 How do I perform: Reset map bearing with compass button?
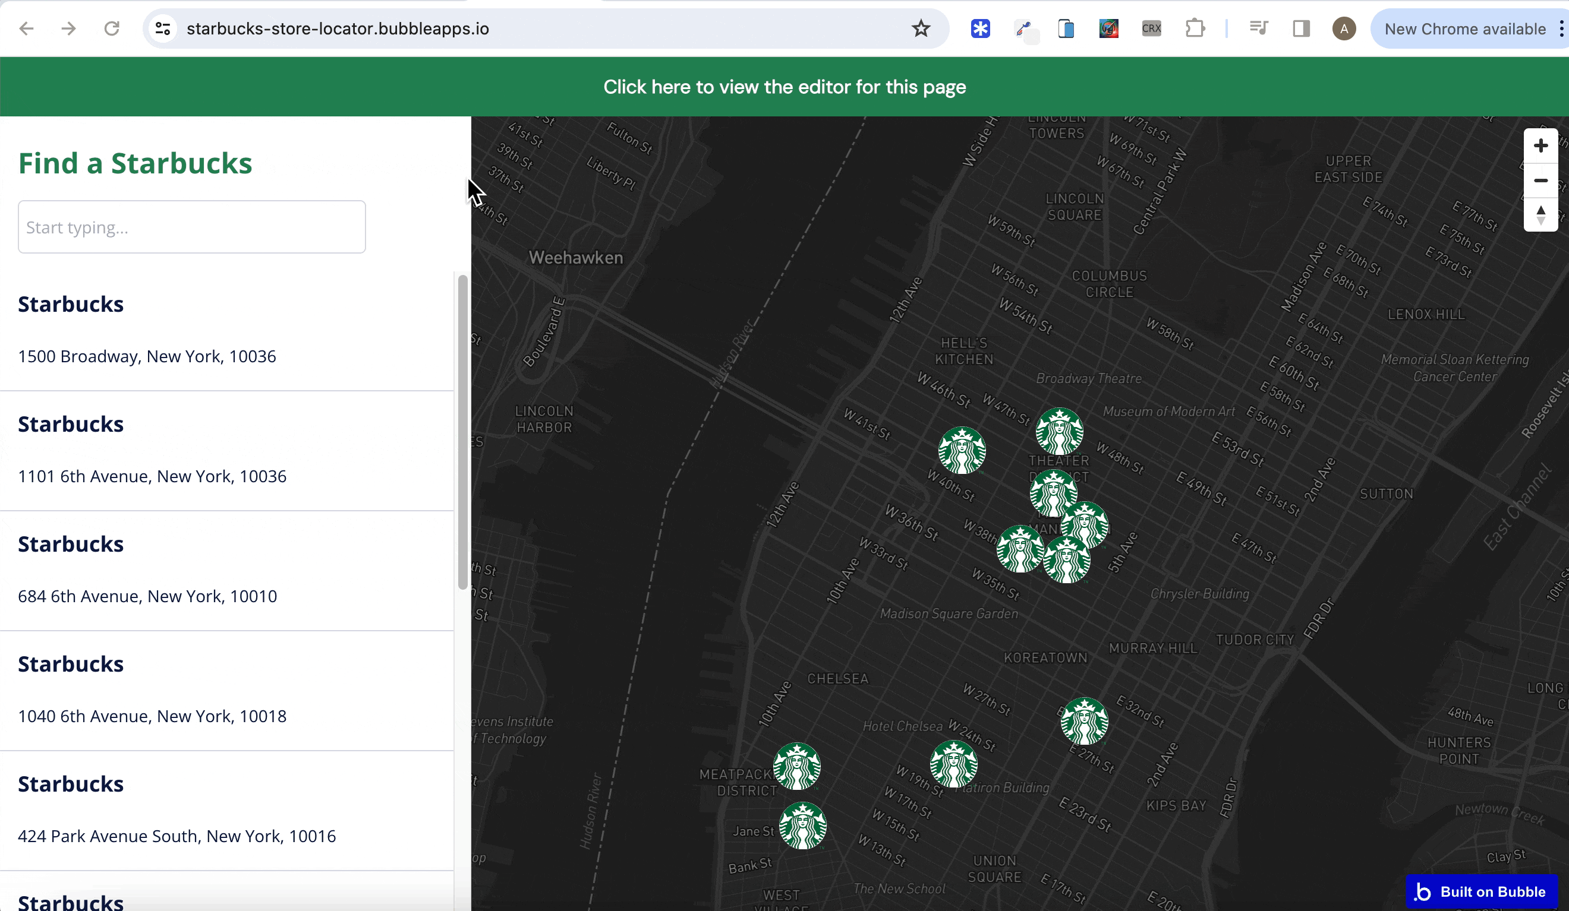(1540, 216)
